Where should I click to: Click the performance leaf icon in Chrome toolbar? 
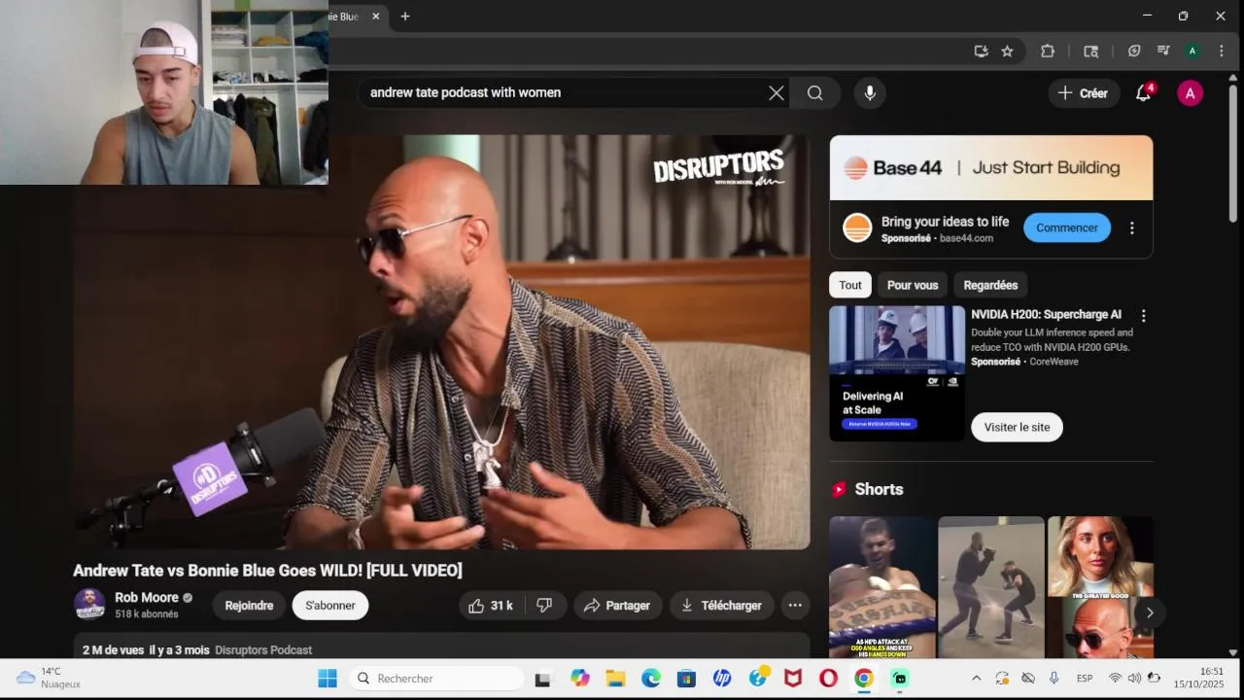point(1133,52)
